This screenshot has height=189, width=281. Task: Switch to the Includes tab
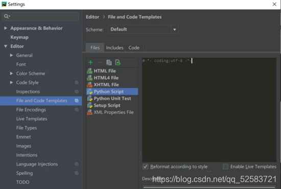tap(114, 48)
